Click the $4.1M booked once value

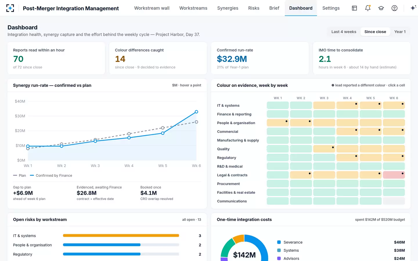(x=149, y=193)
